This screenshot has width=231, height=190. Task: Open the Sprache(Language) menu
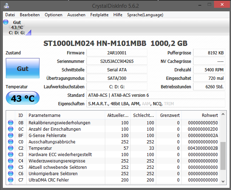(145, 15)
